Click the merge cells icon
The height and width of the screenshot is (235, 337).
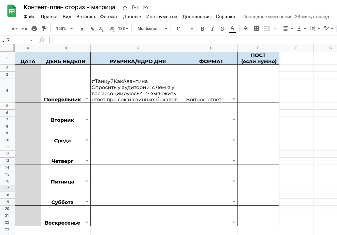tap(267, 29)
